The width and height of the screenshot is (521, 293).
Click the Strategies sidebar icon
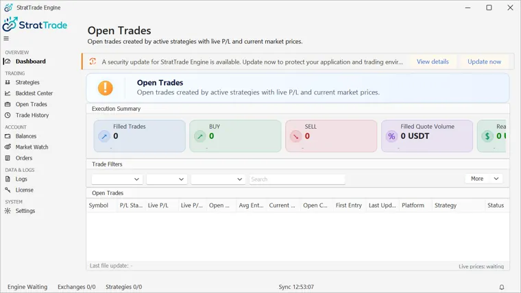(8, 82)
